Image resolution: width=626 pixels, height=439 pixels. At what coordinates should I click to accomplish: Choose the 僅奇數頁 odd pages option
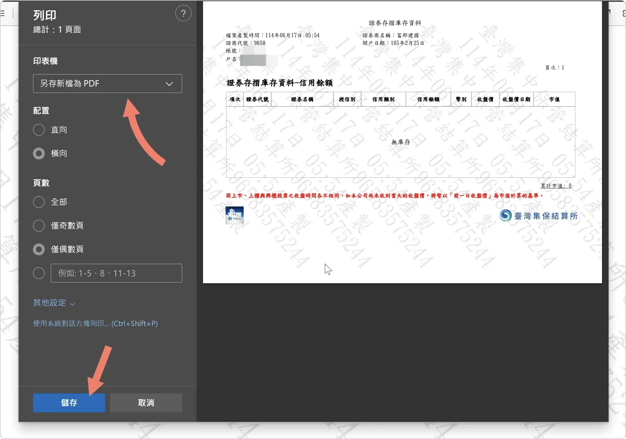[x=39, y=226]
